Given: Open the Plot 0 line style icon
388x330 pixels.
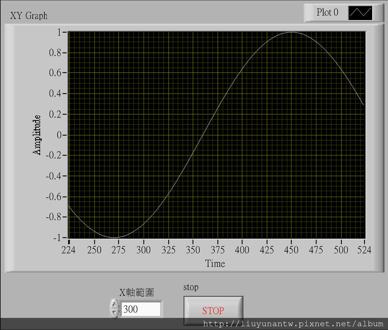Looking at the screenshot, I should [360, 13].
